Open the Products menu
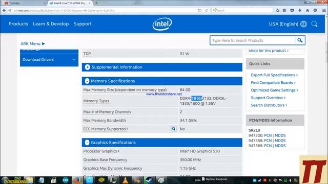This screenshot has width=328, height=184. coord(18,24)
